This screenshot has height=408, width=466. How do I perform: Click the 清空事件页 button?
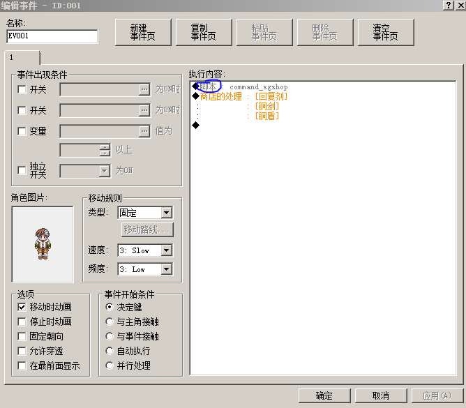click(386, 32)
